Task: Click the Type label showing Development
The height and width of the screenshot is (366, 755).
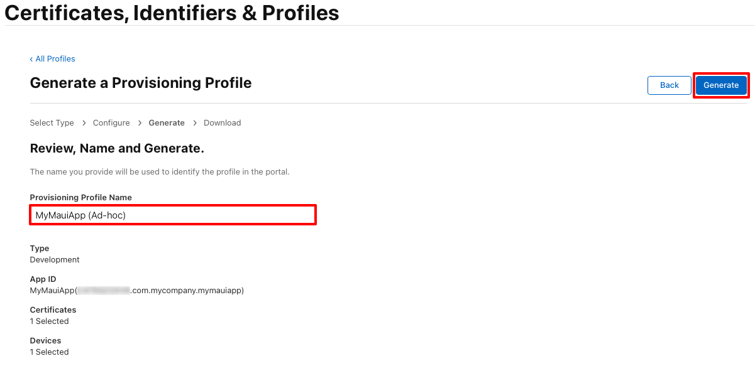Action: (x=39, y=248)
